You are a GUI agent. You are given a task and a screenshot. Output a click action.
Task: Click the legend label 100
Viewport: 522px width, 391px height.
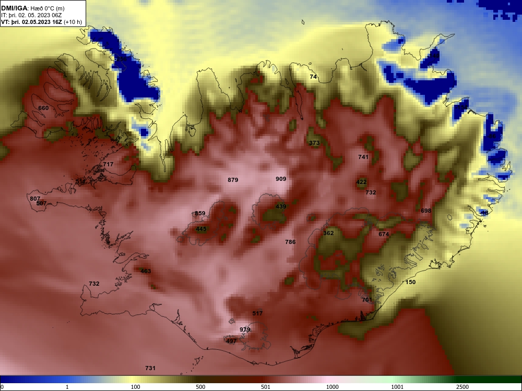136,387
